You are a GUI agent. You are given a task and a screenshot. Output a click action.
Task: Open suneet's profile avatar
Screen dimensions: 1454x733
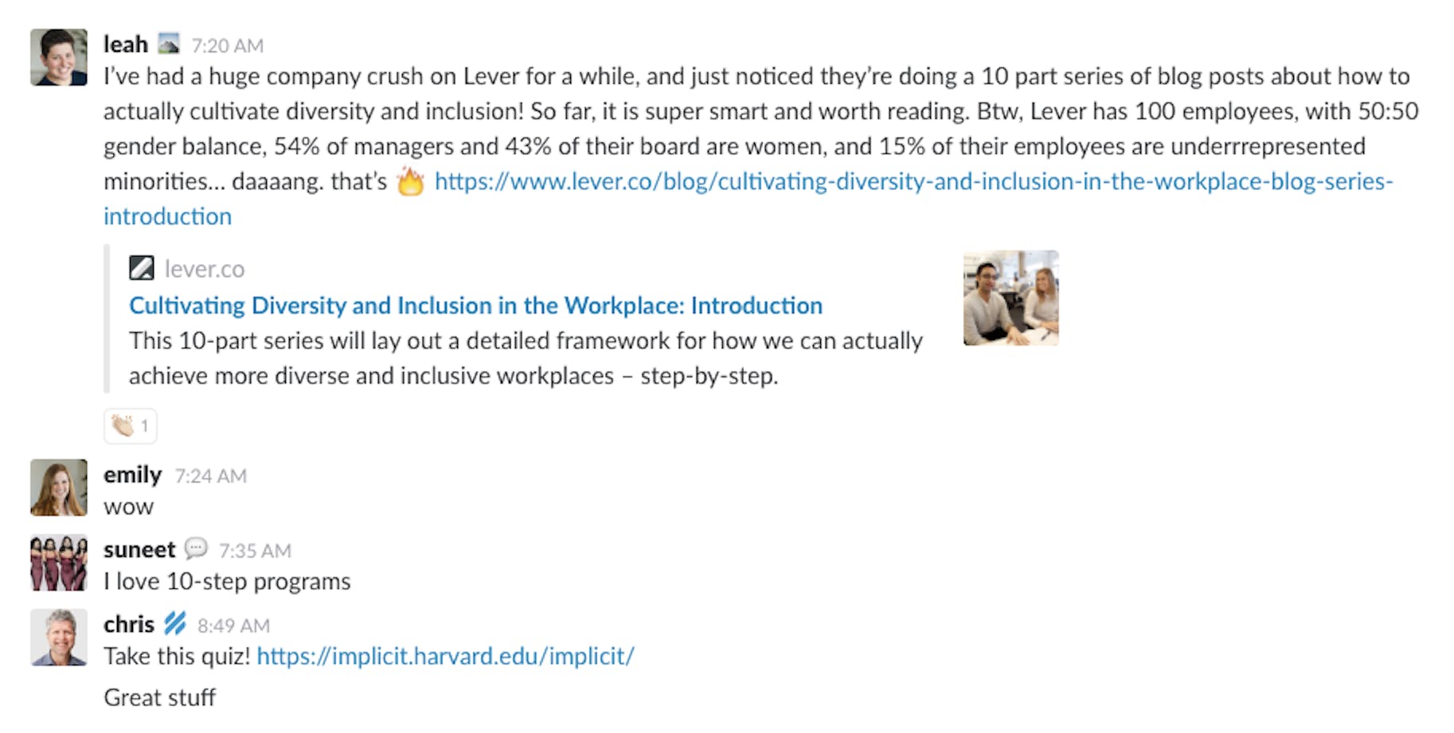coord(59,562)
